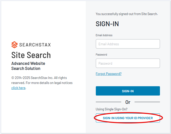Image resolution: width=171 pixels, height=134 pixels.
Task: Click the orange SearchStax stacked-layers logo icon
Action: coord(14,45)
